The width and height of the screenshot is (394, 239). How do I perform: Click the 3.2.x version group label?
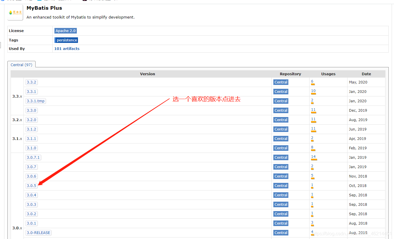tap(17, 120)
